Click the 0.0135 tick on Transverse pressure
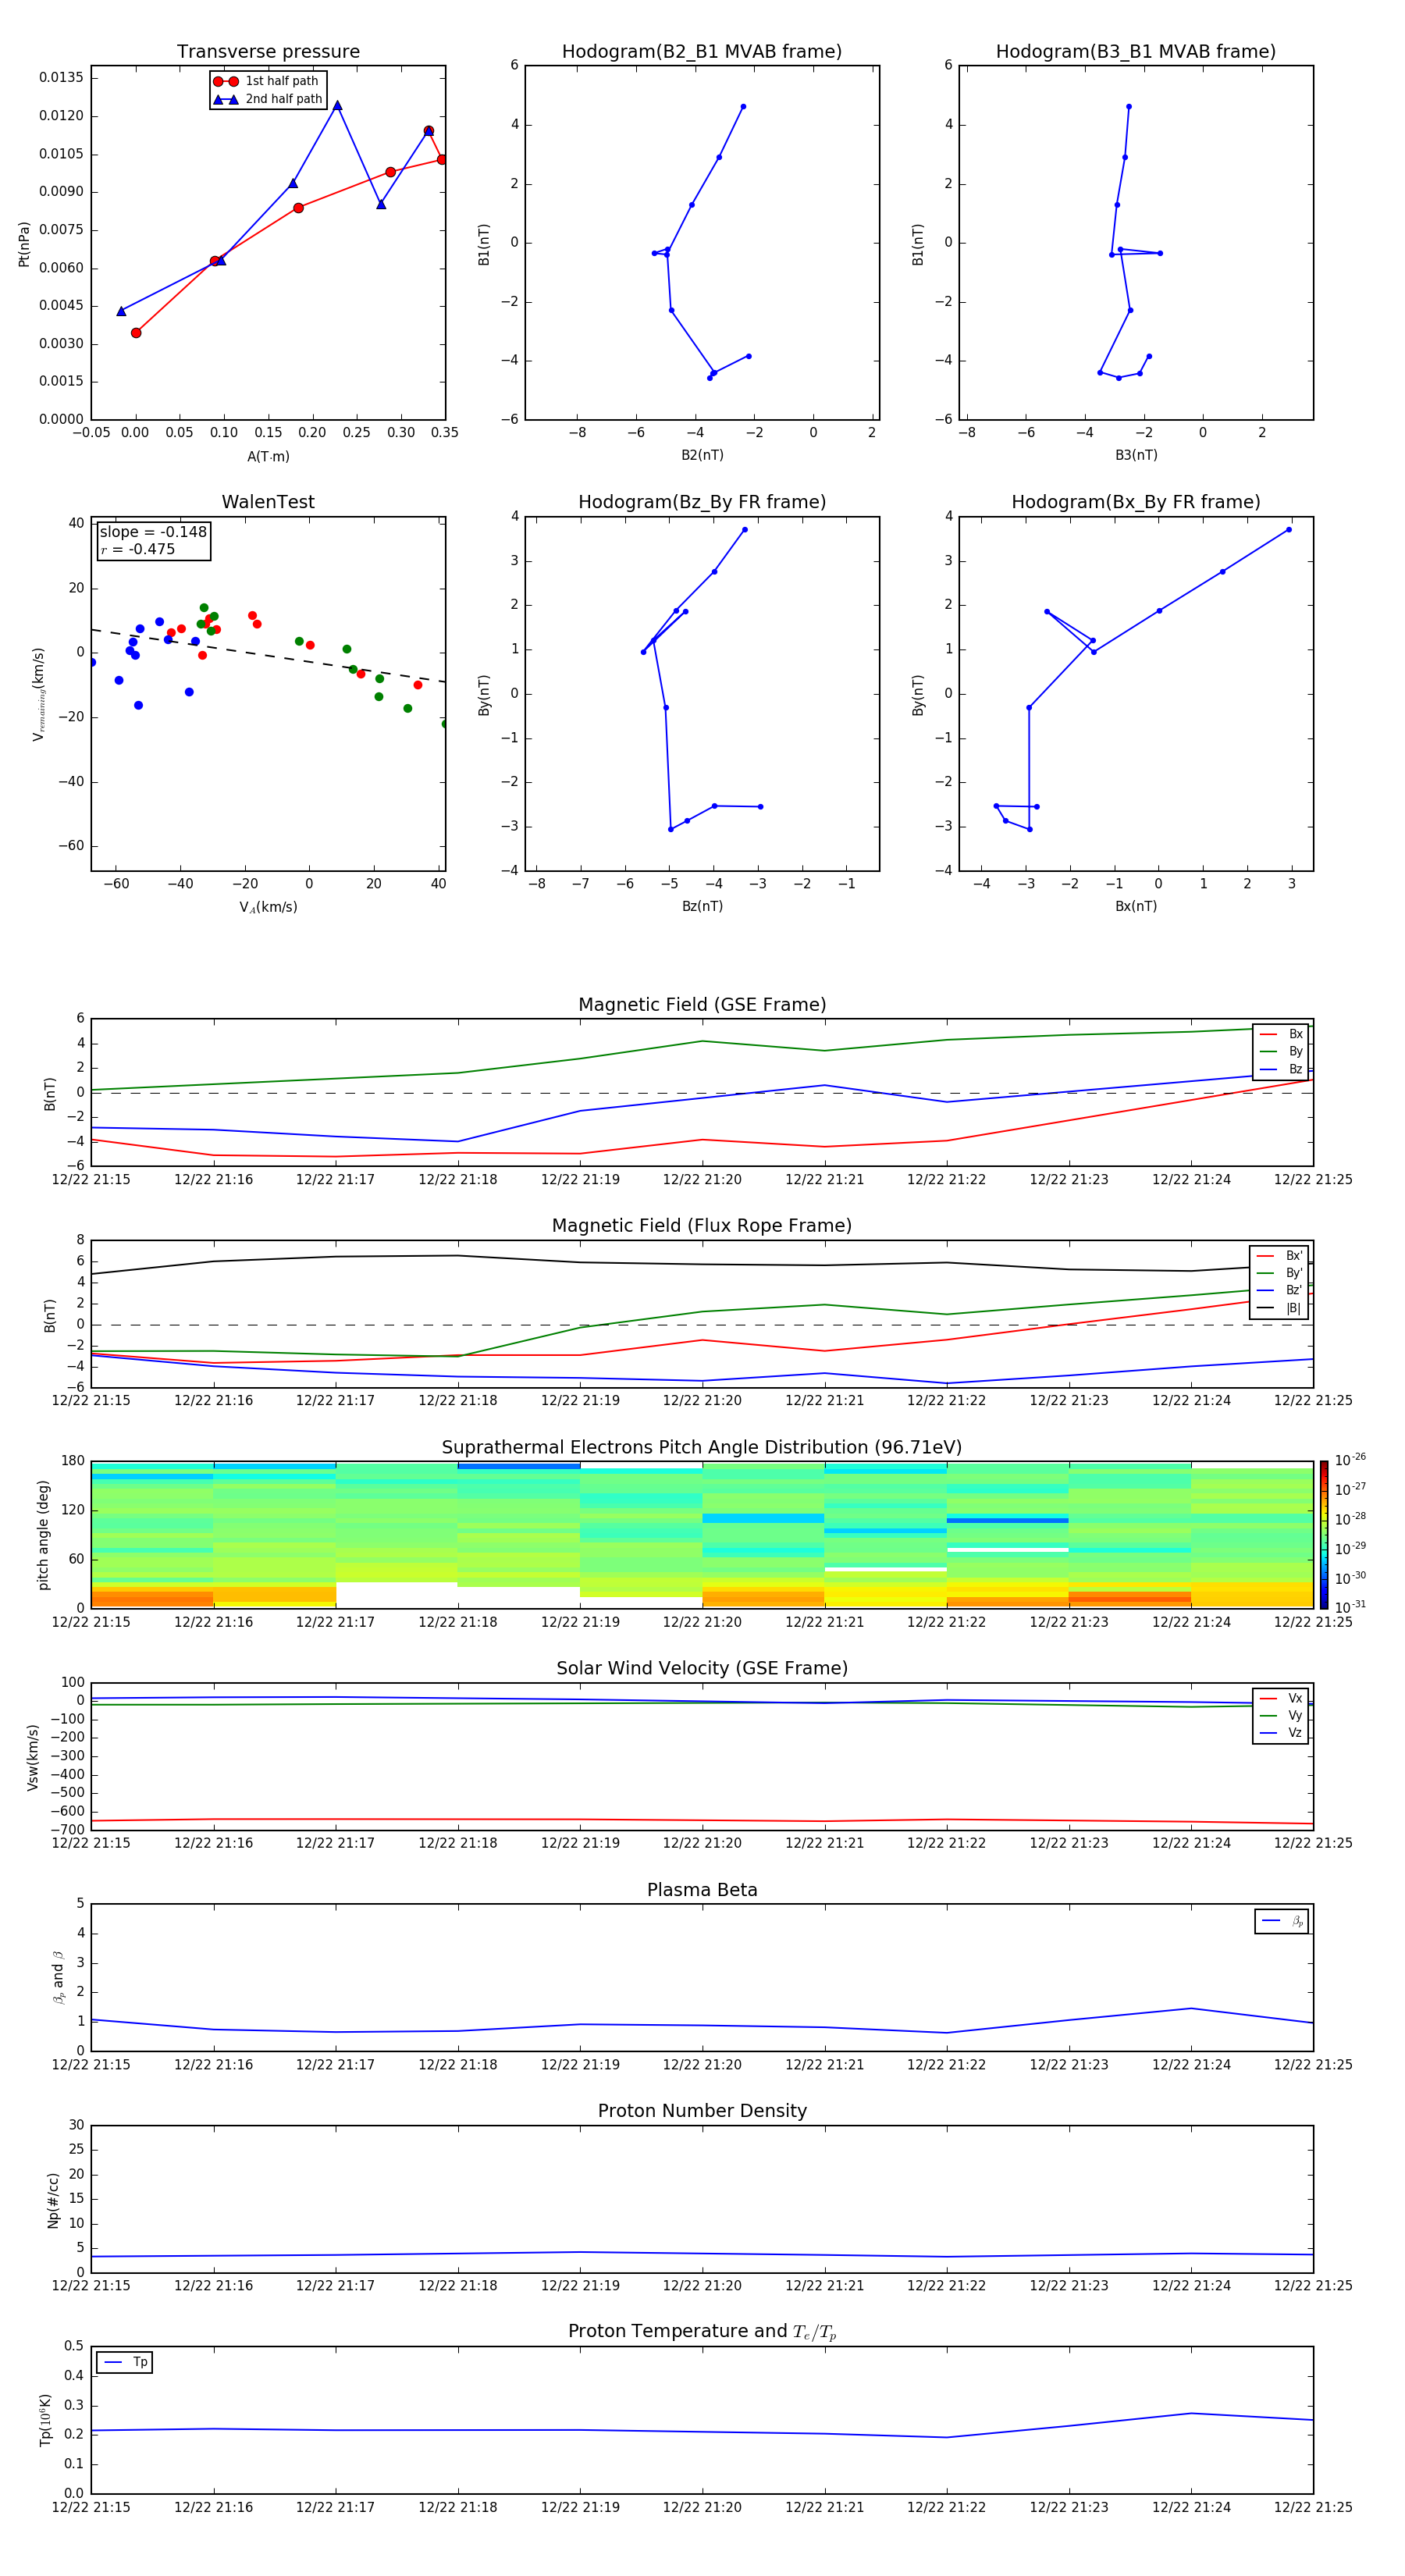The image size is (1405, 2576). 61,78
